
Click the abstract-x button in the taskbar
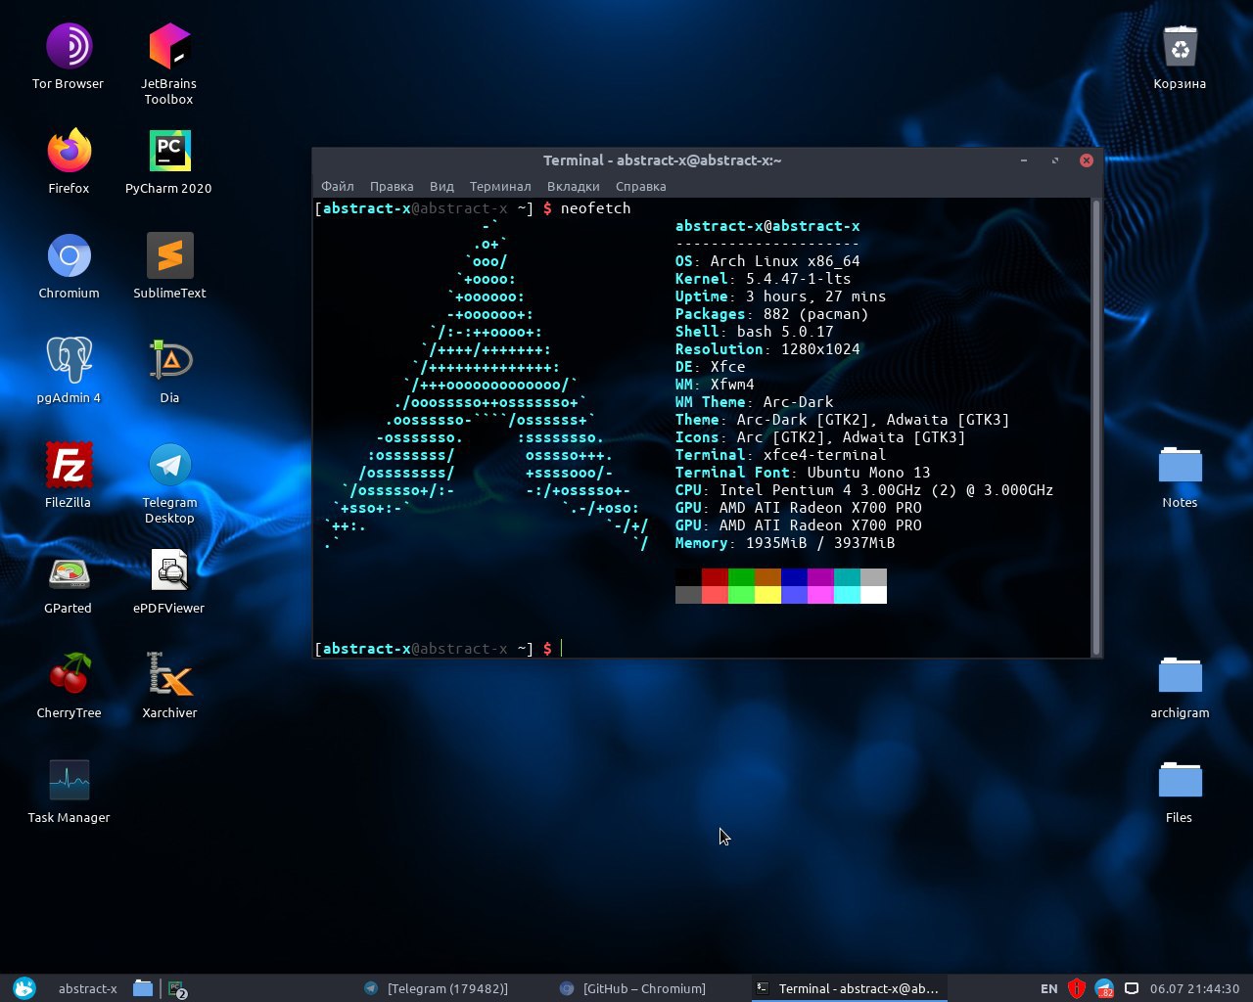pos(87,988)
